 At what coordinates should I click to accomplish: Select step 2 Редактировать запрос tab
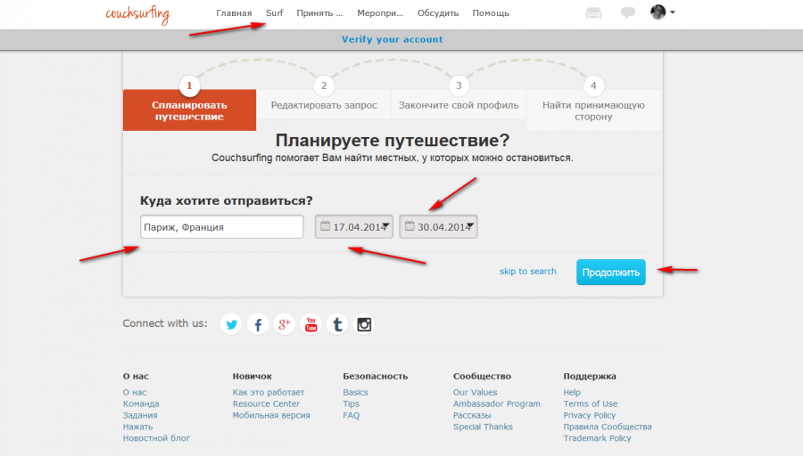tap(324, 105)
